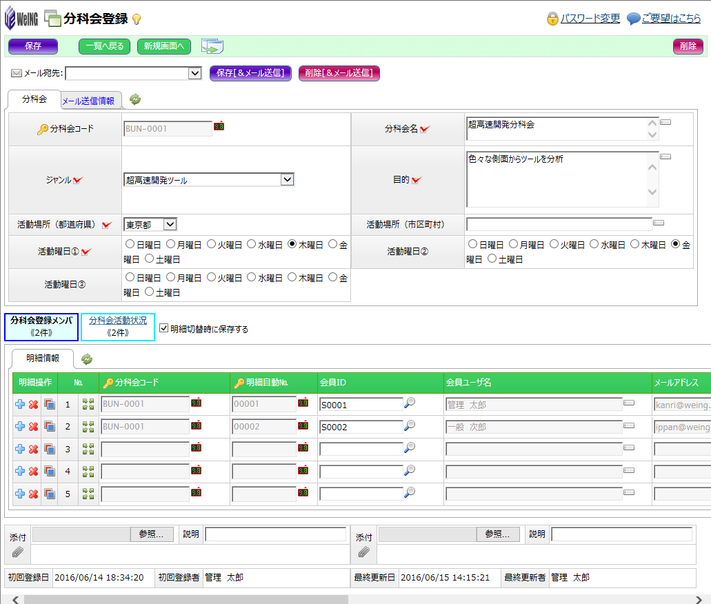Click the copy row icon in row 3
This screenshot has height=604, width=711.
click(x=49, y=450)
